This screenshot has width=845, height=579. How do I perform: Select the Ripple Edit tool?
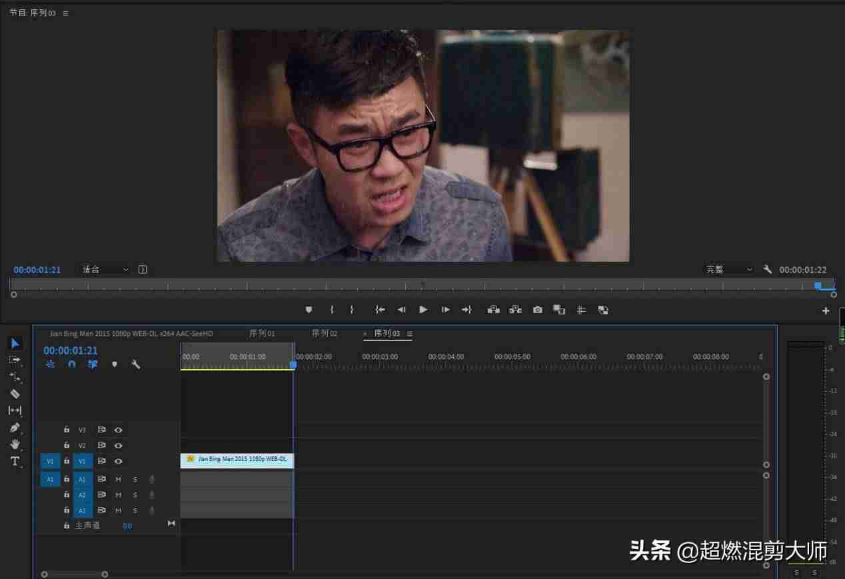tap(15, 377)
